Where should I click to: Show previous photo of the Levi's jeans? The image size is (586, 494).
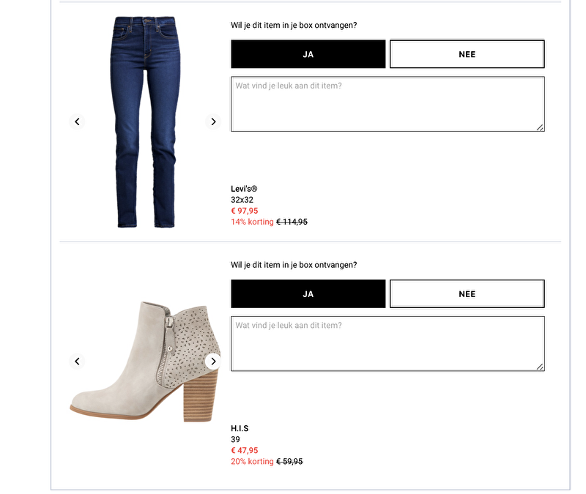[78, 121]
